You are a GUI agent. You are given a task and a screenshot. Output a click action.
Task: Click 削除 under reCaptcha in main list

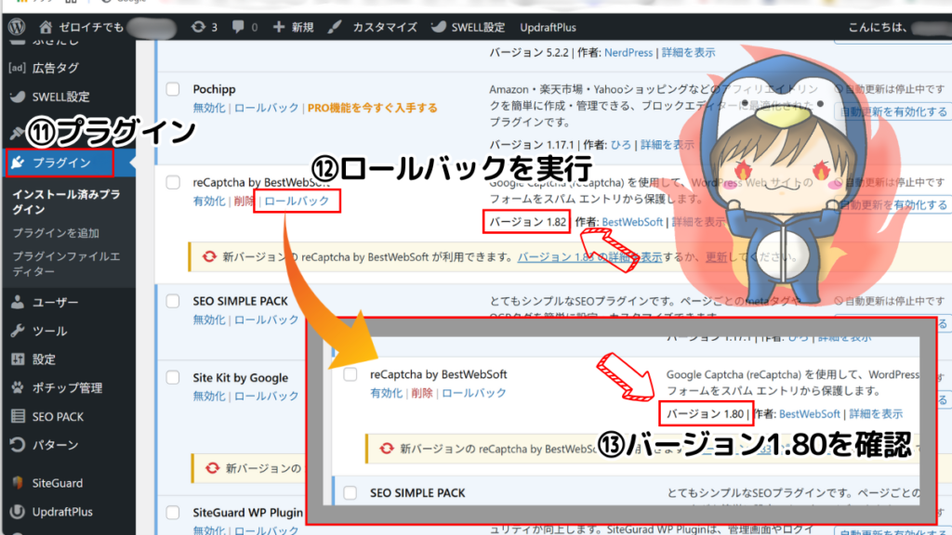pyautogui.click(x=244, y=201)
